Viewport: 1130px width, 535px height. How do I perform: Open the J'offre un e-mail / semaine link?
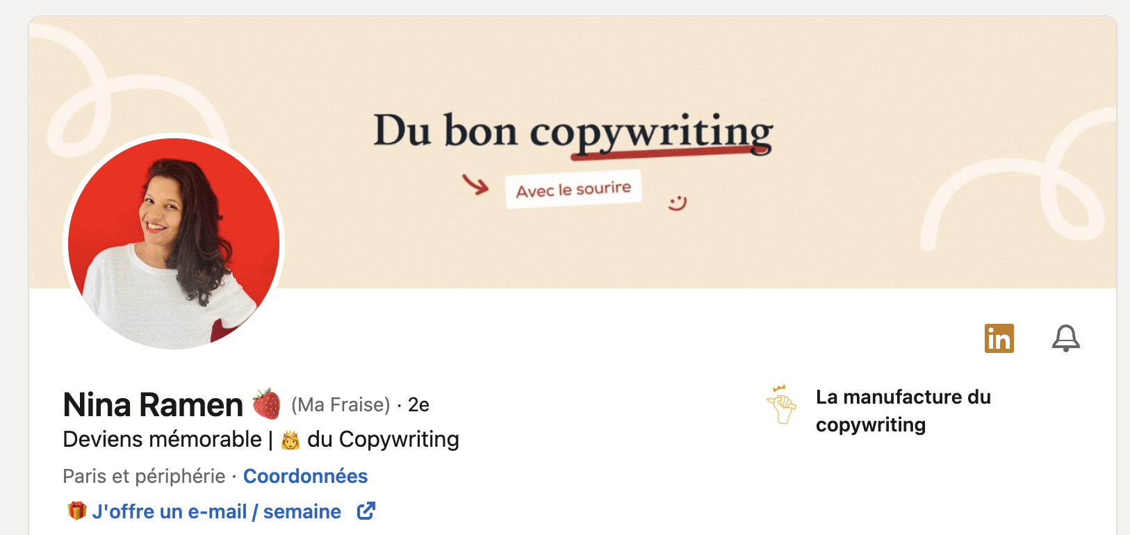pyautogui.click(x=217, y=512)
